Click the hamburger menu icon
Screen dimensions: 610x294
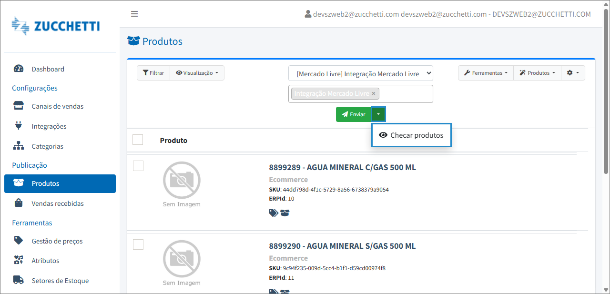coord(134,14)
